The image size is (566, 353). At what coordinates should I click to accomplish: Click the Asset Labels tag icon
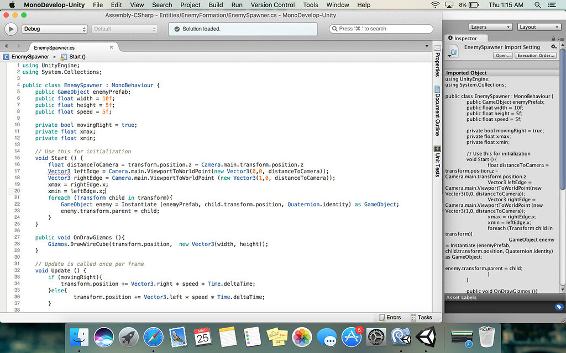(559, 307)
